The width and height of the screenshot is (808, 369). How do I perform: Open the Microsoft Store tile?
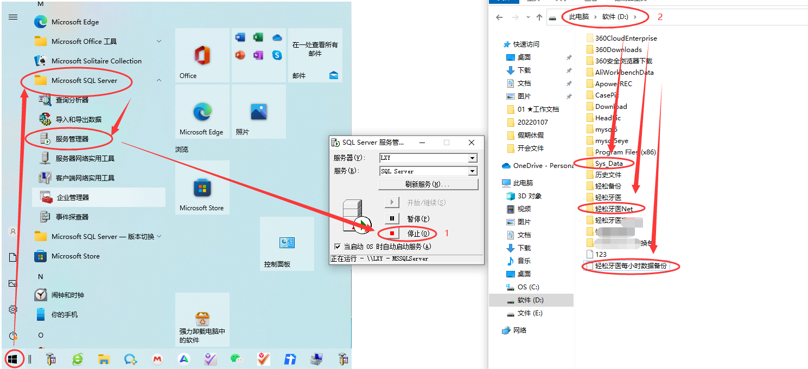(202, 187)
